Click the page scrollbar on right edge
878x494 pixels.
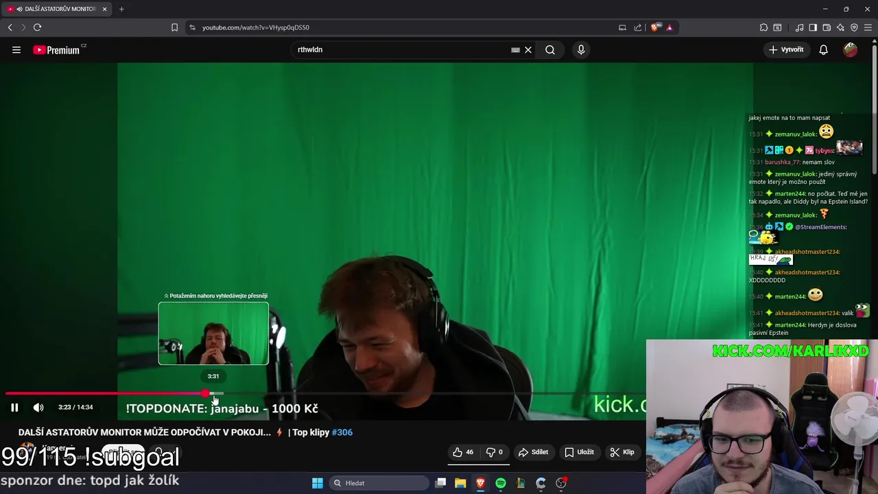coord(874,110)
